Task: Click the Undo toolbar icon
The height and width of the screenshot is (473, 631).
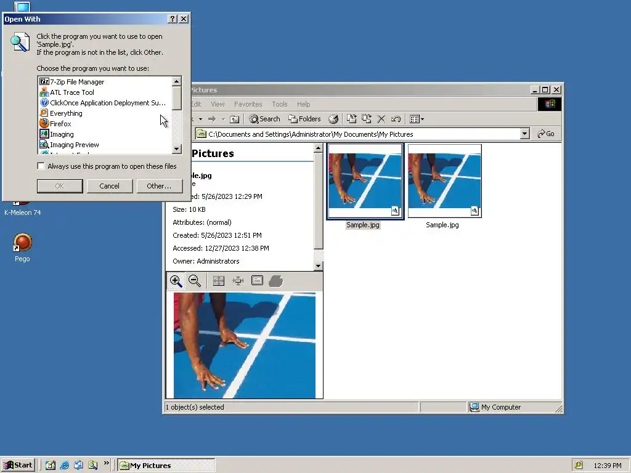Action: (396, 119)
